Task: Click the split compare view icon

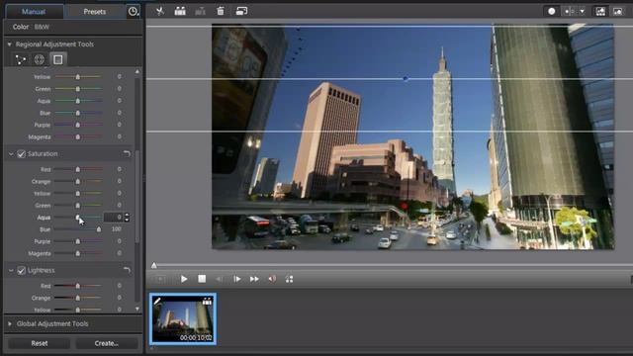Action: click(570, 11)
